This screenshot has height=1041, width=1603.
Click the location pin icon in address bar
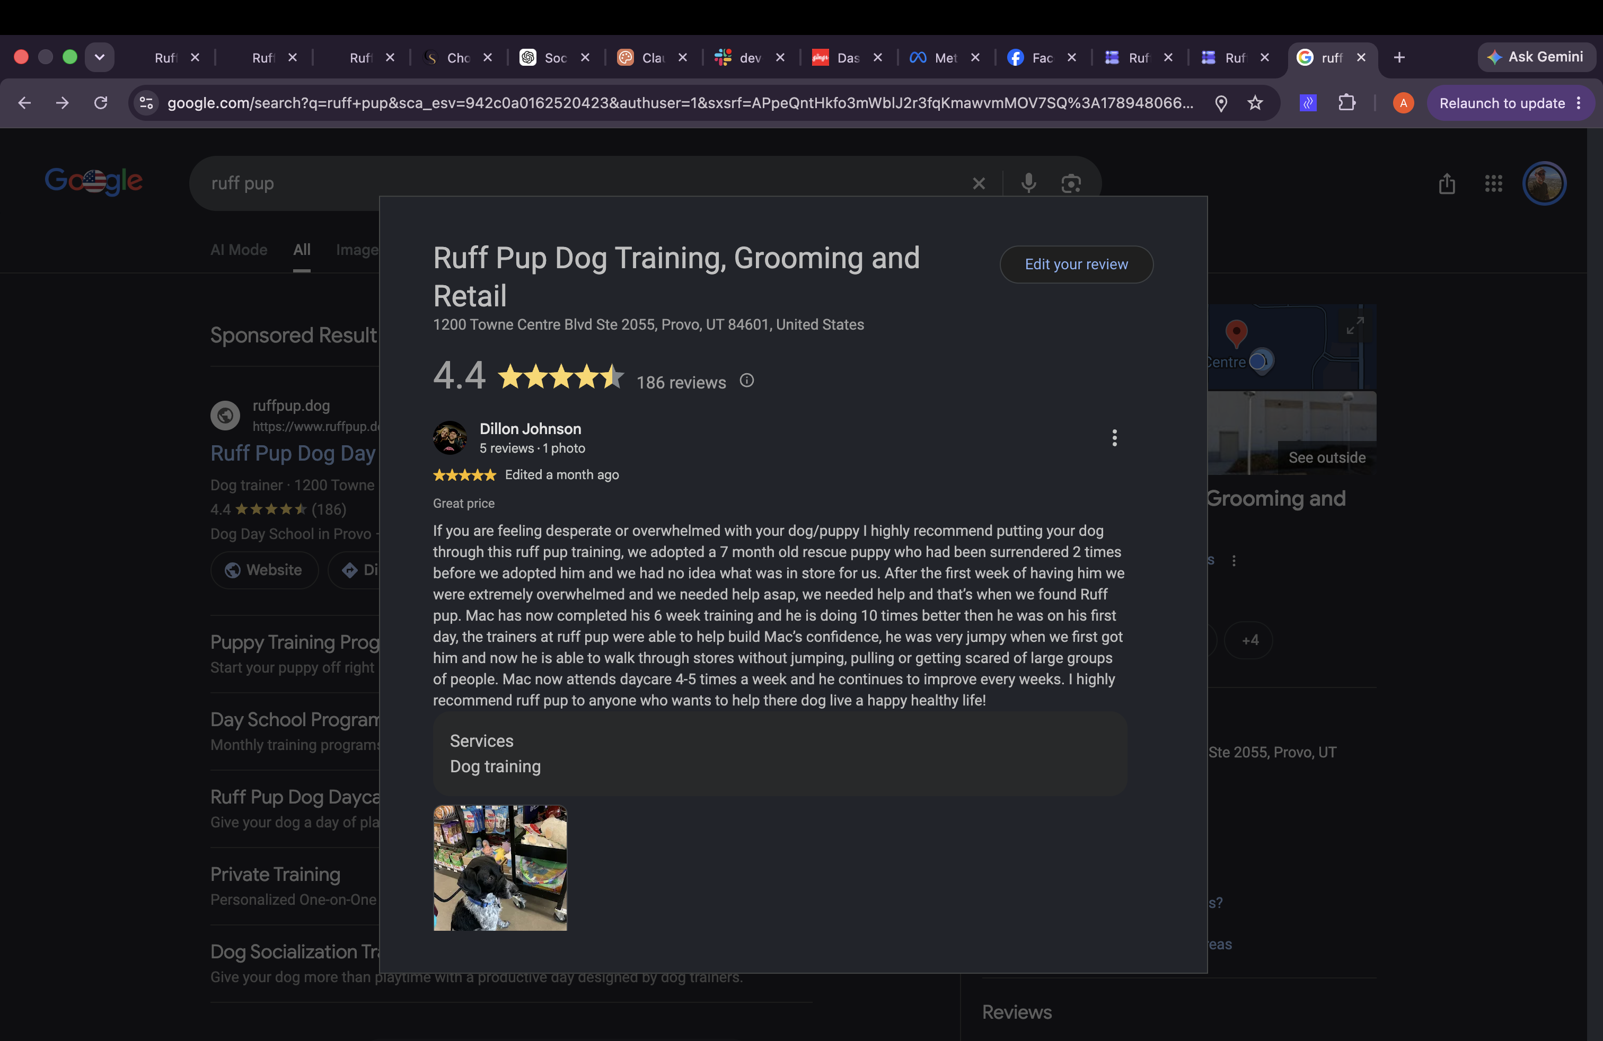click(1221, 103)
